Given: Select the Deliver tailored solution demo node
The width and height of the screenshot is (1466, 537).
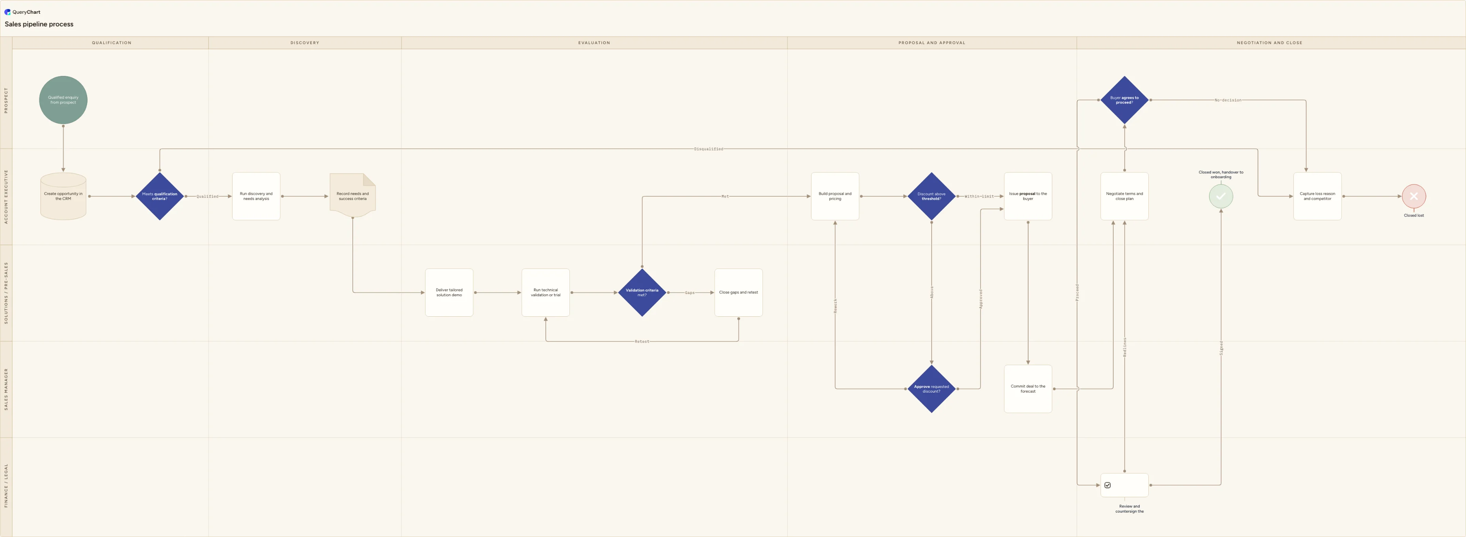Looking at the screenshot, I should (449, 293).
